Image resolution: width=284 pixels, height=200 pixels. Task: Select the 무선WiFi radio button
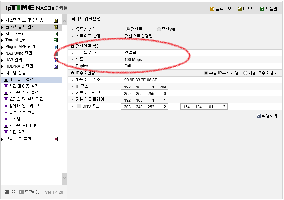[159, 29]
